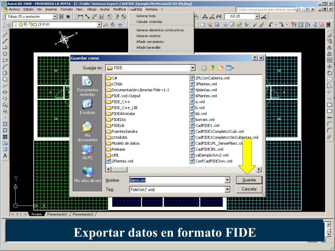The height and width of the screenshot is (251, 335).
Task: Go to 'Escritorio' in places bar
Action: coord(87,107)
